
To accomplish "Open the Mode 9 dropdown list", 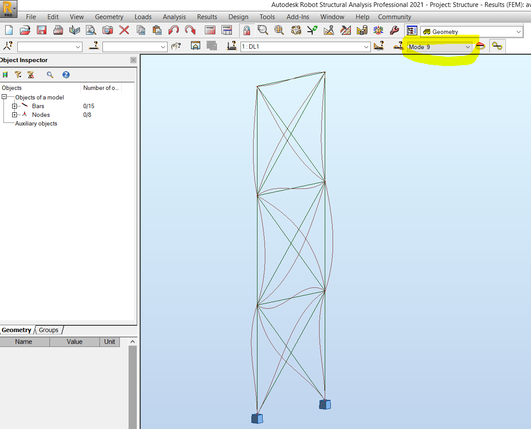I will [468, 47].
